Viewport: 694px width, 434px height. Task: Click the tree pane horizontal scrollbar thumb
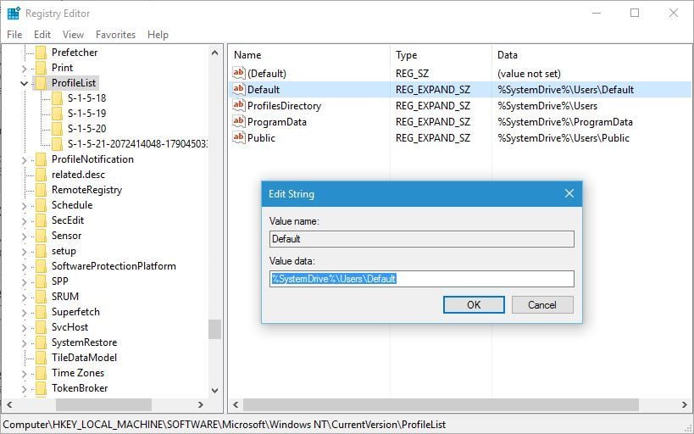click(x=103, y=404)
